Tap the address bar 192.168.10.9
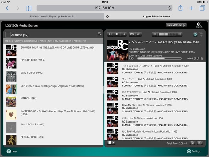Image resolution: width=209 pixels, height=157 pixels. coord(104,8)
